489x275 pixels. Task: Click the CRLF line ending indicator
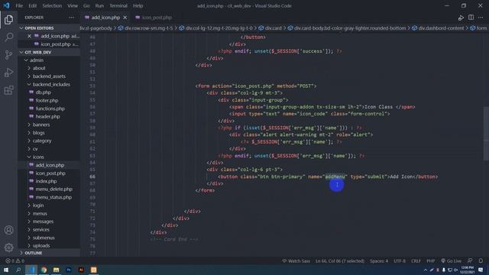tap(416, 260)
